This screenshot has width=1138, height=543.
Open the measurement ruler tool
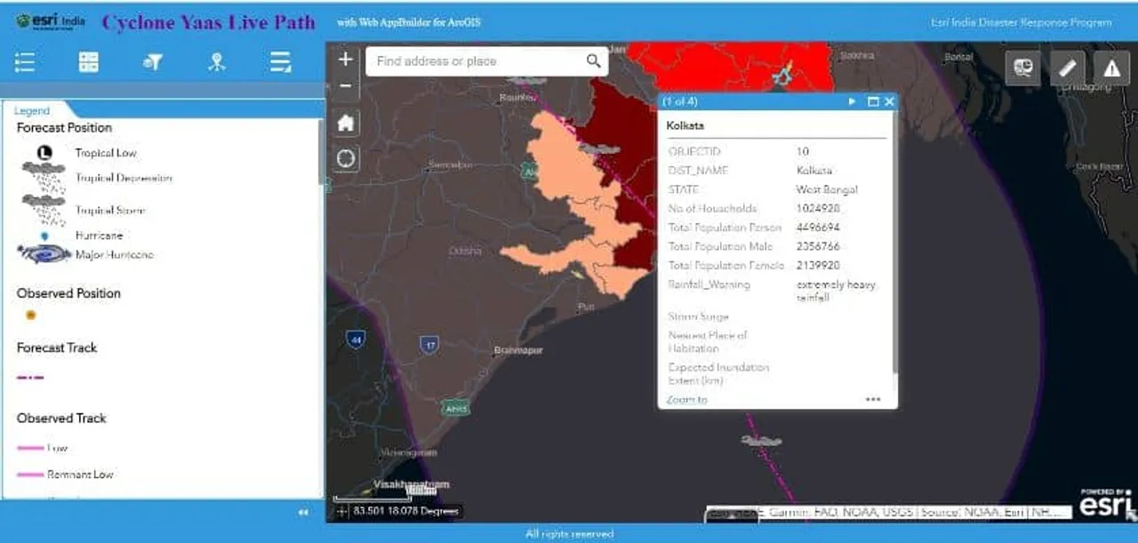coord(1068,68)
